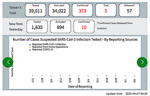Open new Excluded card showing 894
Image resolution: width=150 pixels, height=96 pixels.
[x=61, y=27]
